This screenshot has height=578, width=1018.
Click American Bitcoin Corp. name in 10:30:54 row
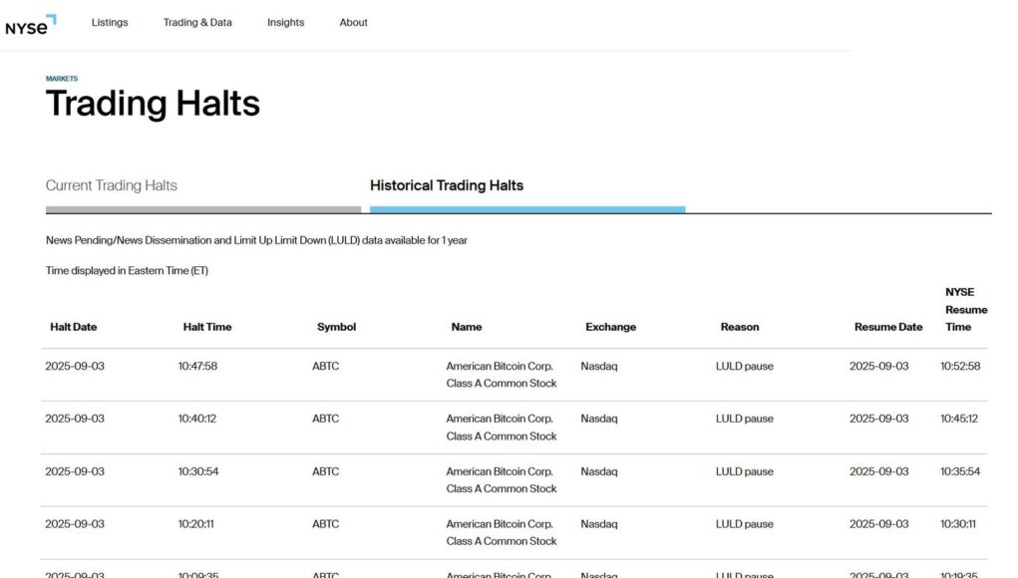502,480
